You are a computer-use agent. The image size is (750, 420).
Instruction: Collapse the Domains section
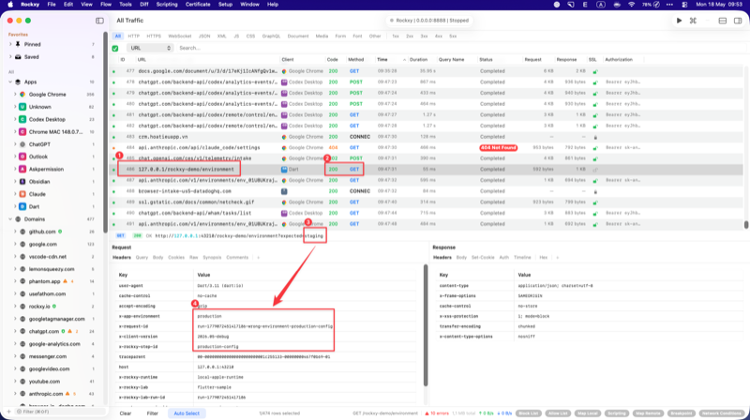point(10,219)
